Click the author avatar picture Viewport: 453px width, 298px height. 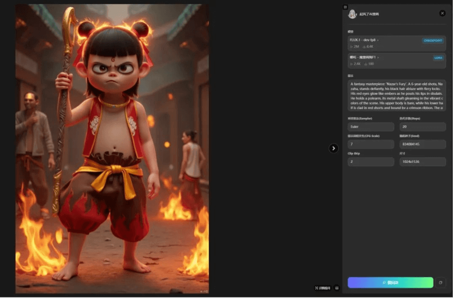352,14
